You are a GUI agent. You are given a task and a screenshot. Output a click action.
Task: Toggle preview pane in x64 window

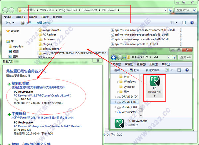[x=179, y=70]
